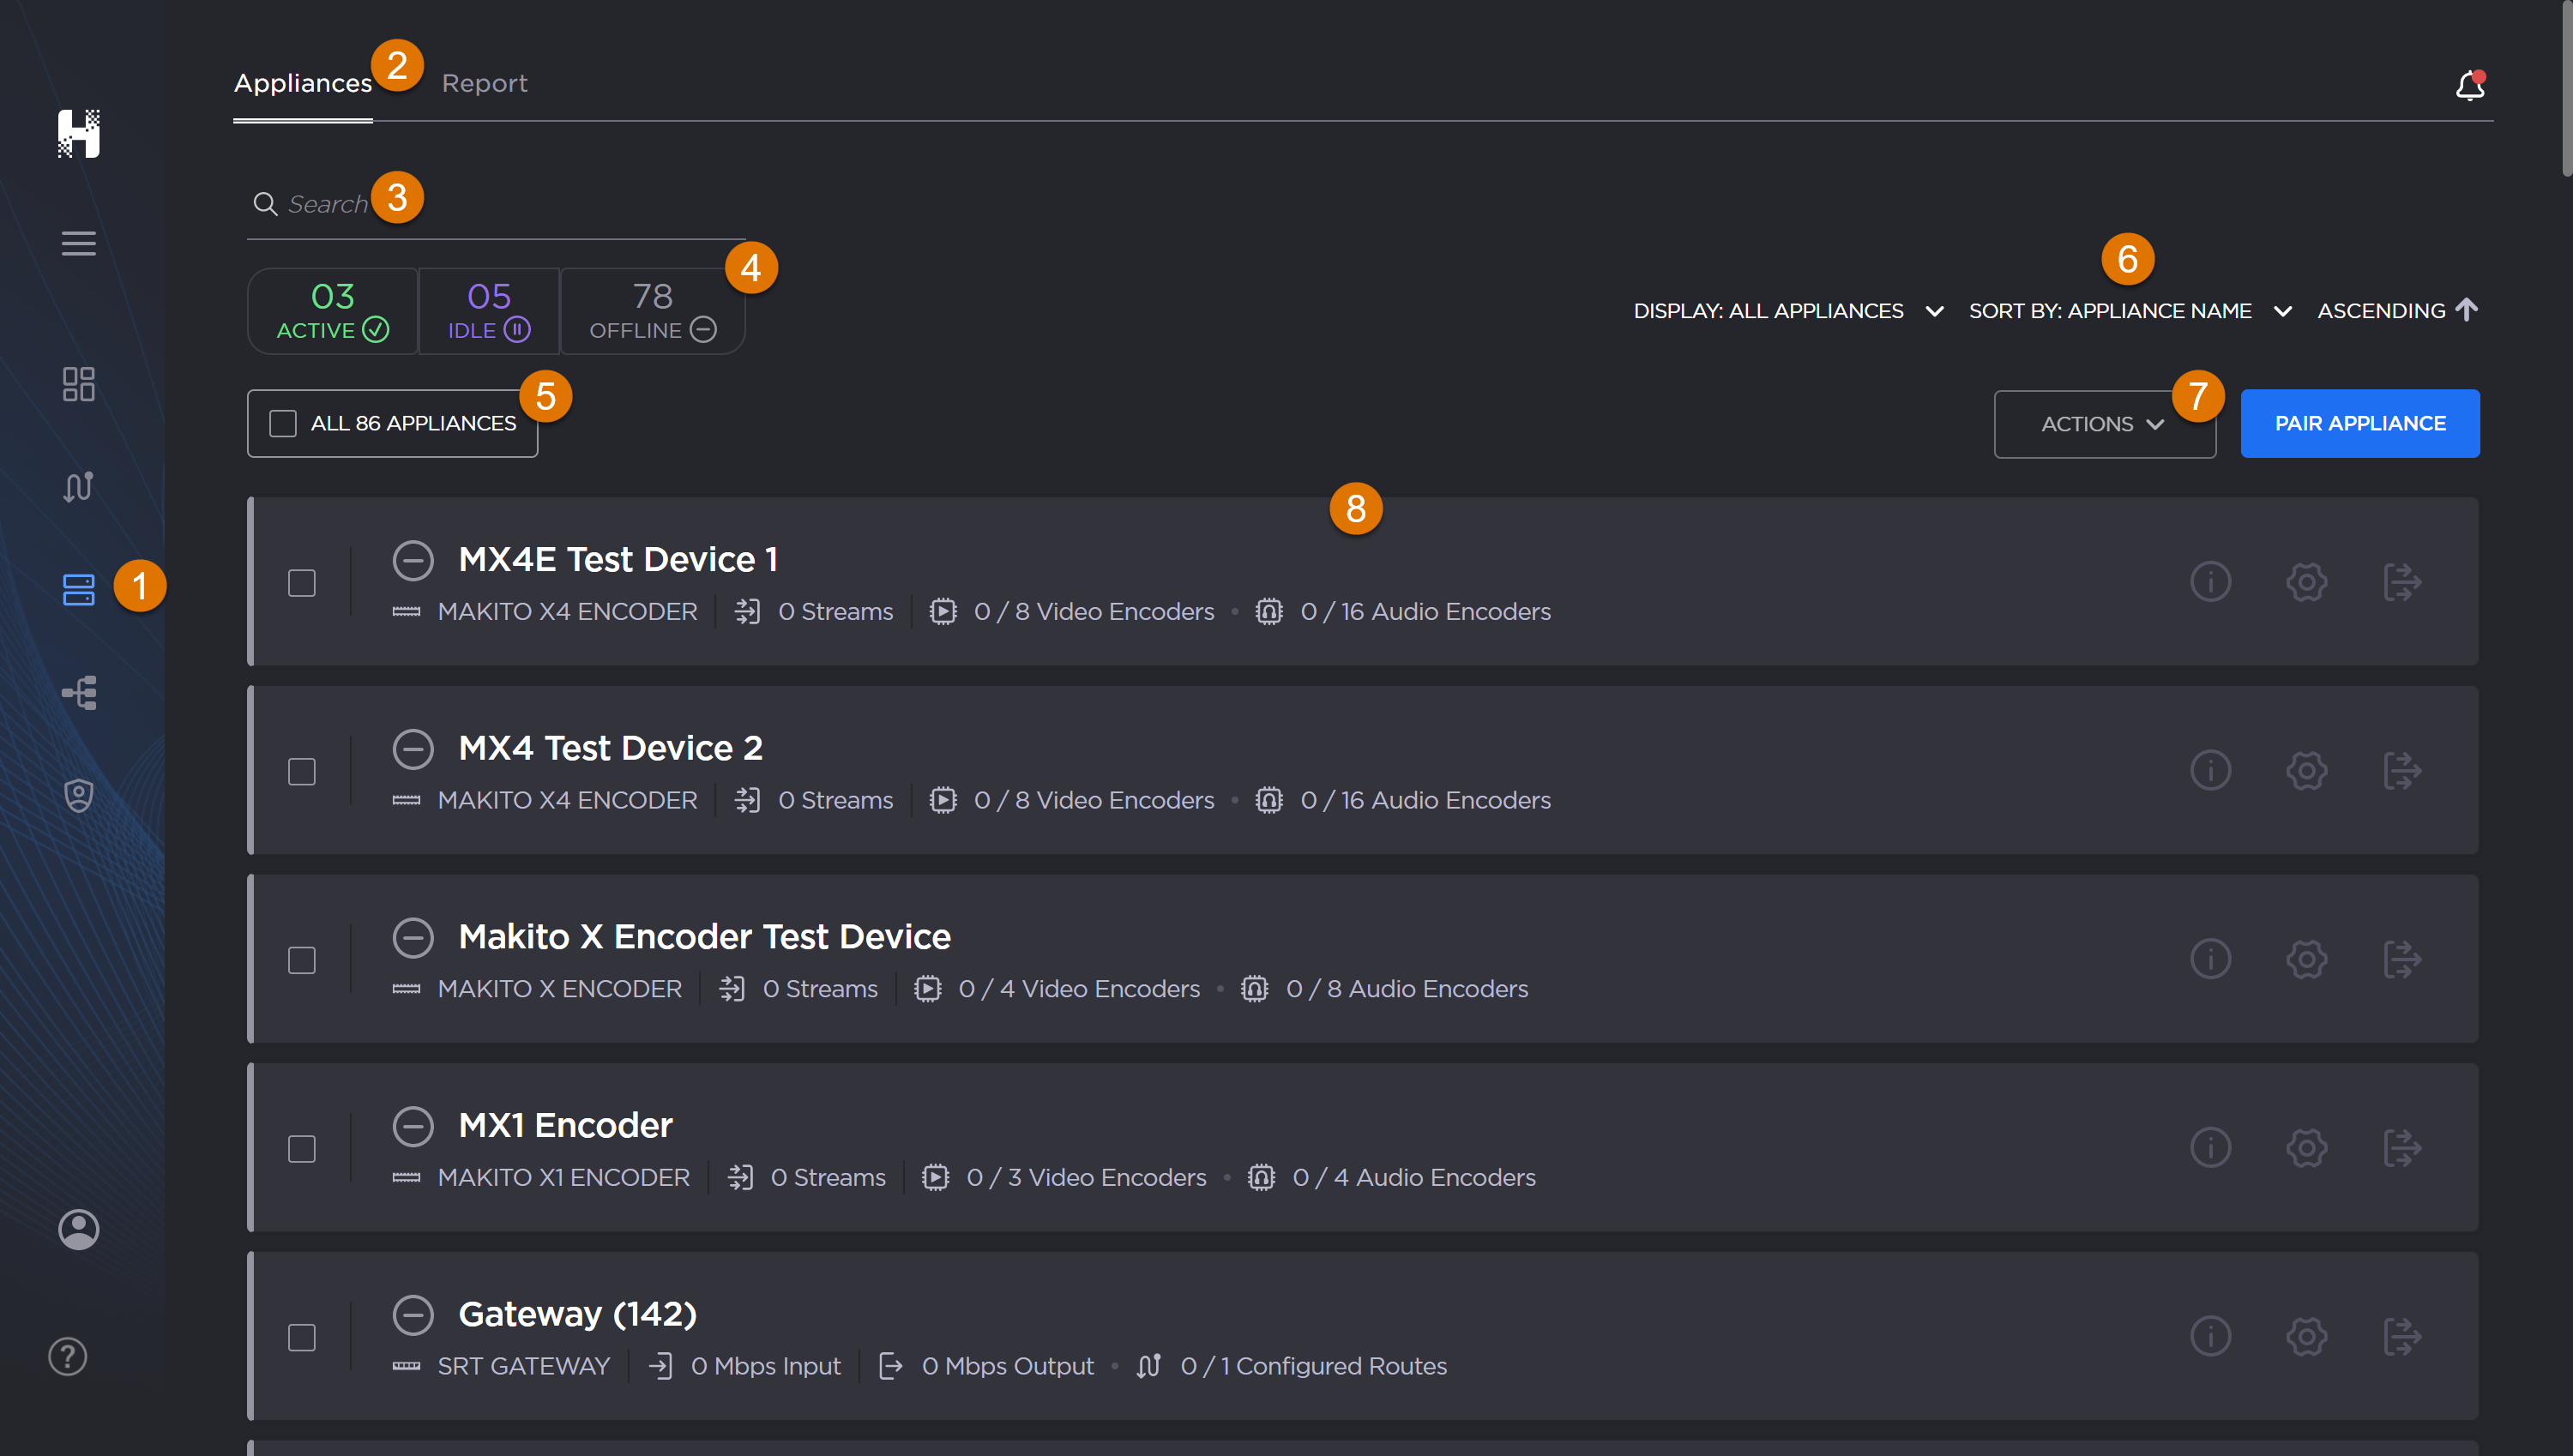Select the Appliances tab
This screenshot has width=2573, height=1456.
click(x=302, y=83)
